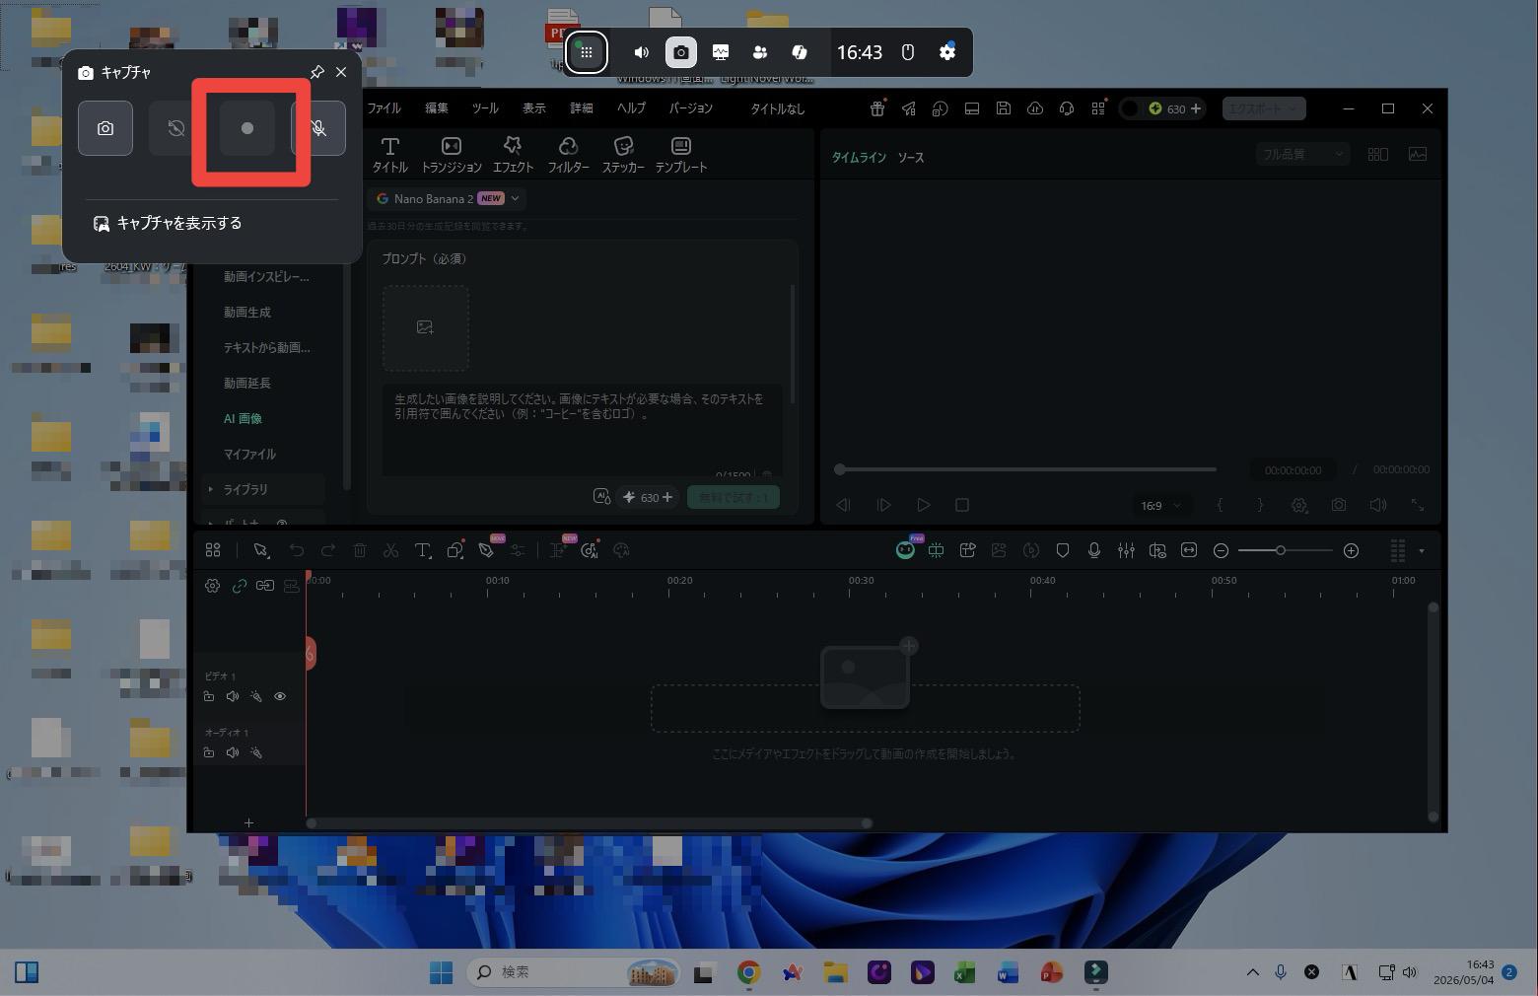The height and width of the screenshot is (996, 1538).
Task: Select 動画生成 in the sidebar
Action: tap(247, 312)
